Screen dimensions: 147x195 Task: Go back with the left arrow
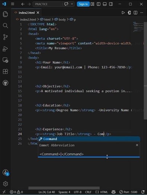[x=23, y=4]
